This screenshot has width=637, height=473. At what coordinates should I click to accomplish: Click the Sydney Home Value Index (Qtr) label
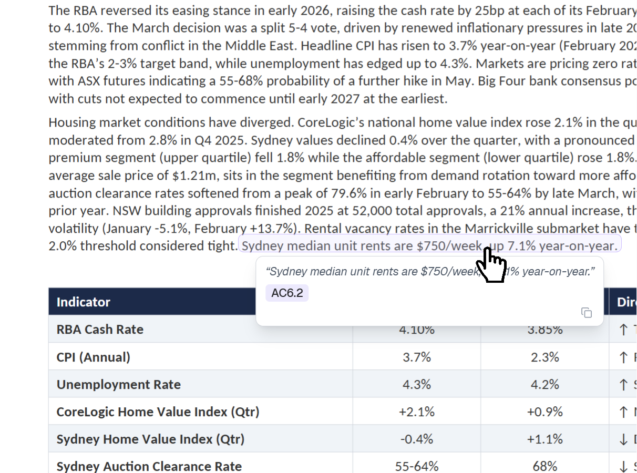pos(150,439)
